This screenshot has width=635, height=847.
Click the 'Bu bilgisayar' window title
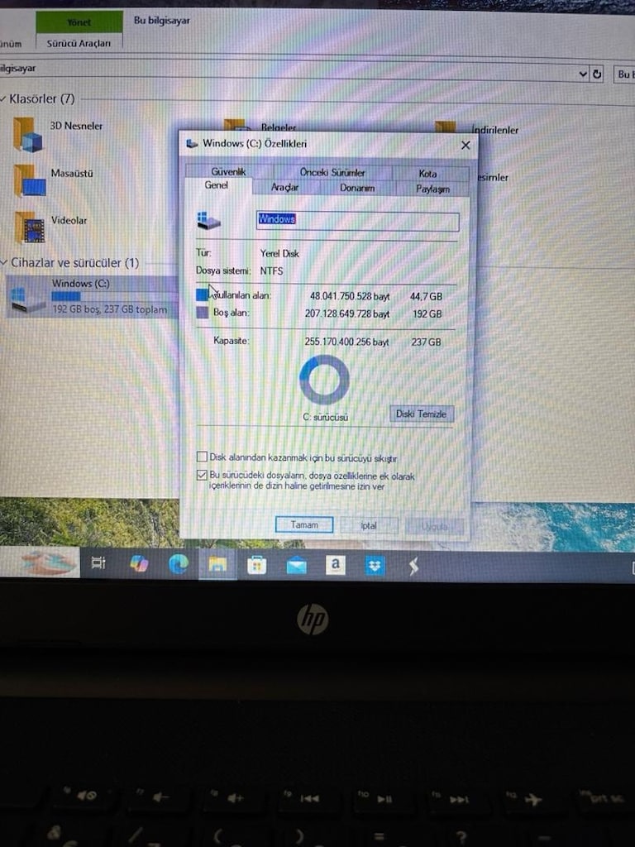[x=161, y=21]
